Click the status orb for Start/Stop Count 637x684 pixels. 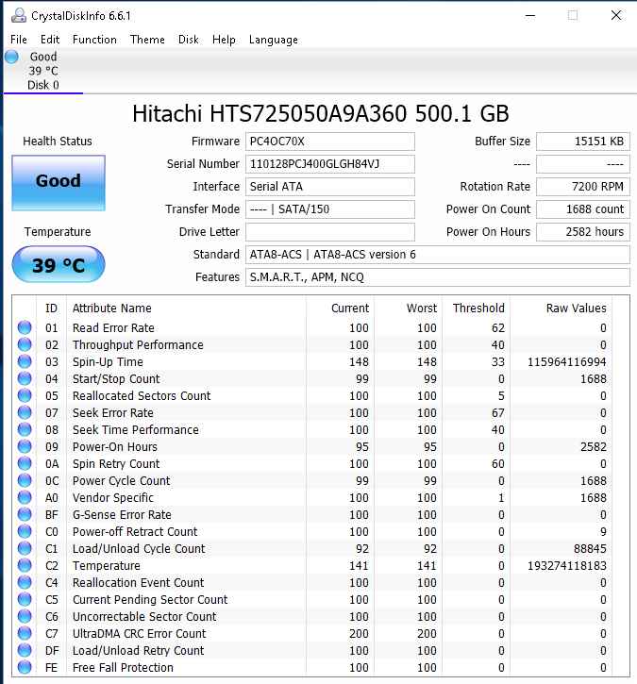click(x=25, y=378)
